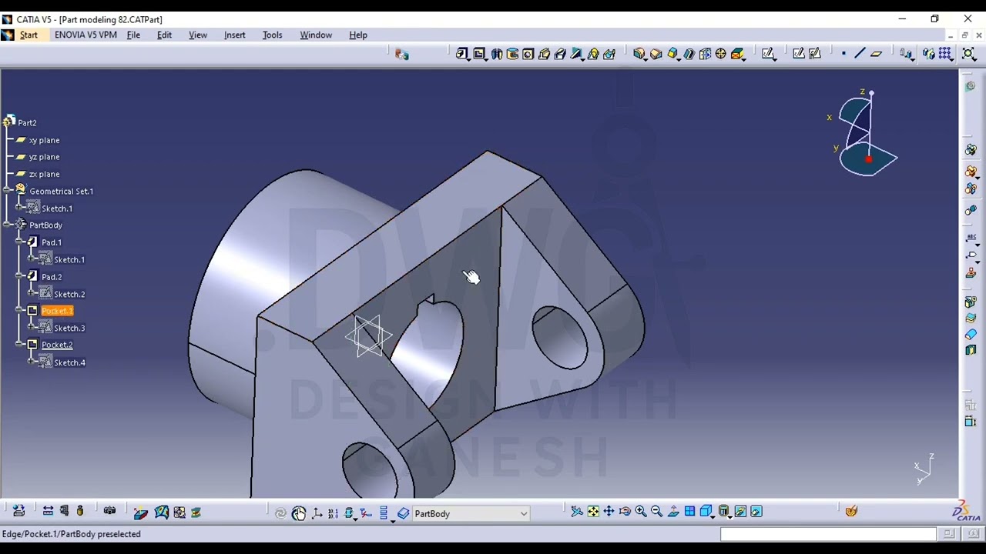Toggle Hide/Show for selected object
Screen dimensions: 986x554
pos(740,512)
